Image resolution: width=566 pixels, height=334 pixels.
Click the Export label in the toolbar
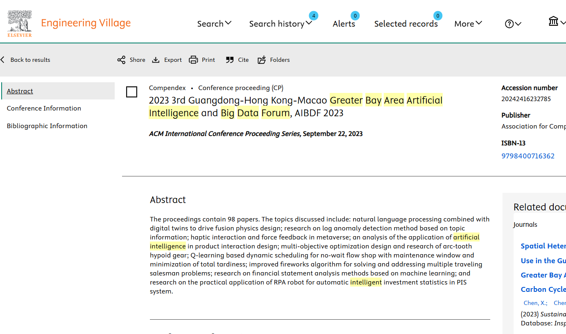(173, 60)
